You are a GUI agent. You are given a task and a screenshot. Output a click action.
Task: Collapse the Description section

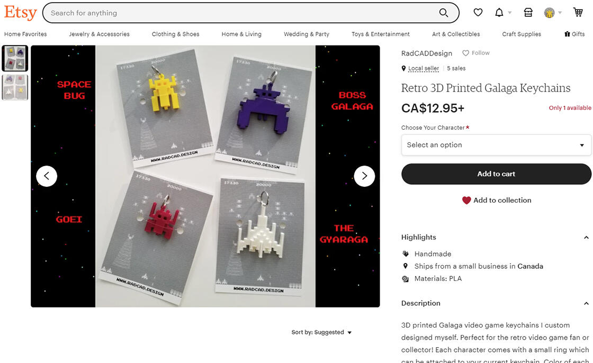(x=586, y=303)
